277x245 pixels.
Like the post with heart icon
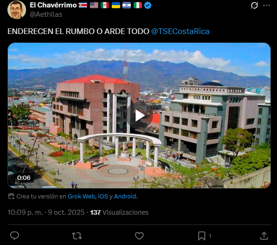pos(139,236)
